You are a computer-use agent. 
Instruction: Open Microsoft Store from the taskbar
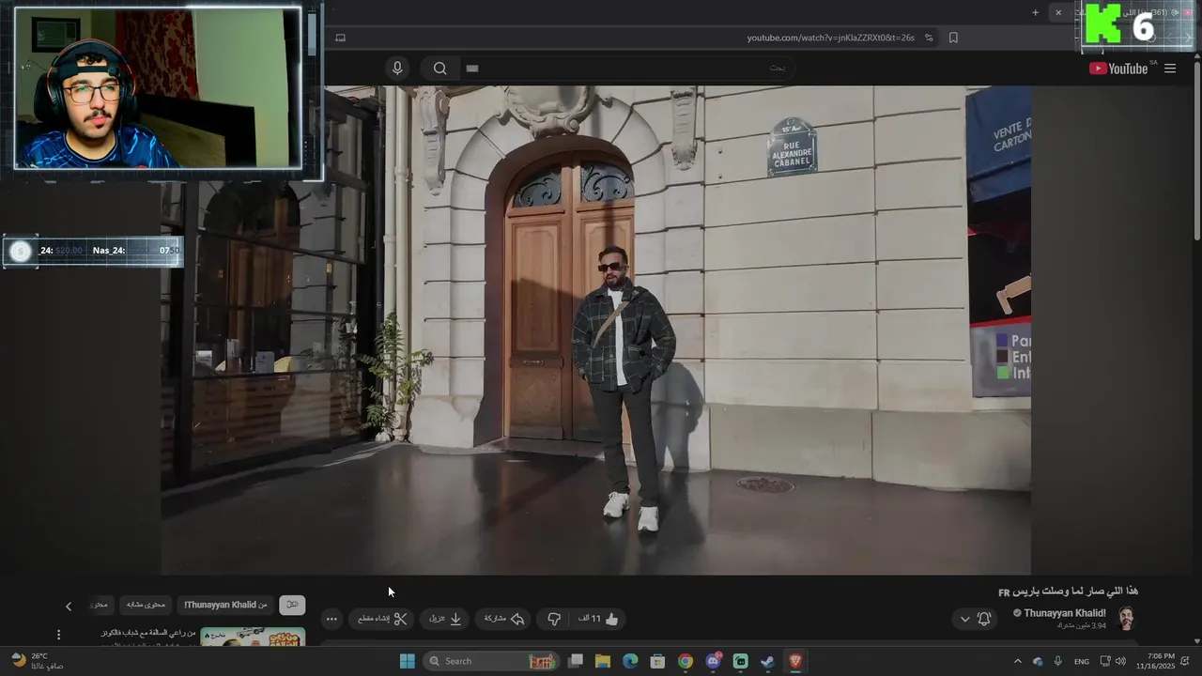click(657, 661)
